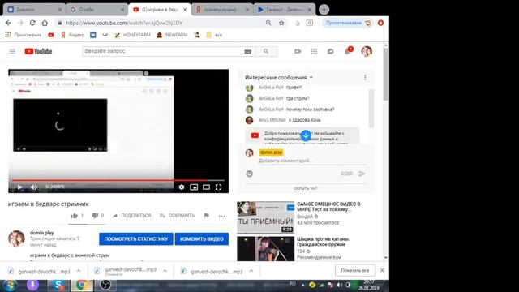Dislike the video with the thumbs down
This screenshot has width=519, height=292.
[x=95, y=216]
